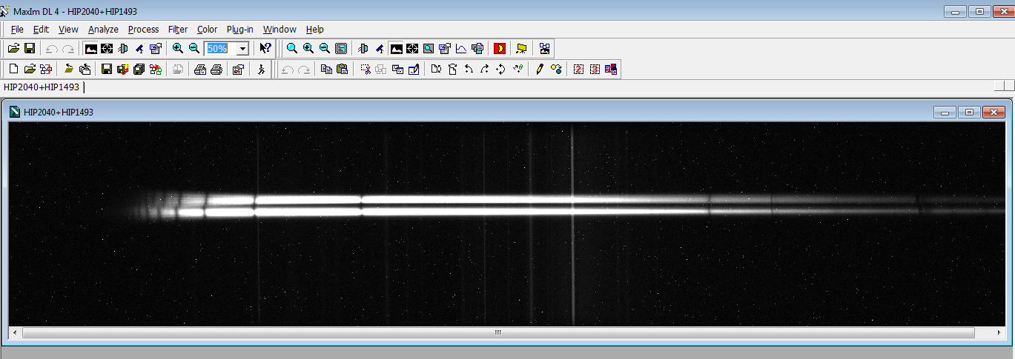The image size is (1015, 359).
Task: Open the Analyze menu
Action: [103, 30]
